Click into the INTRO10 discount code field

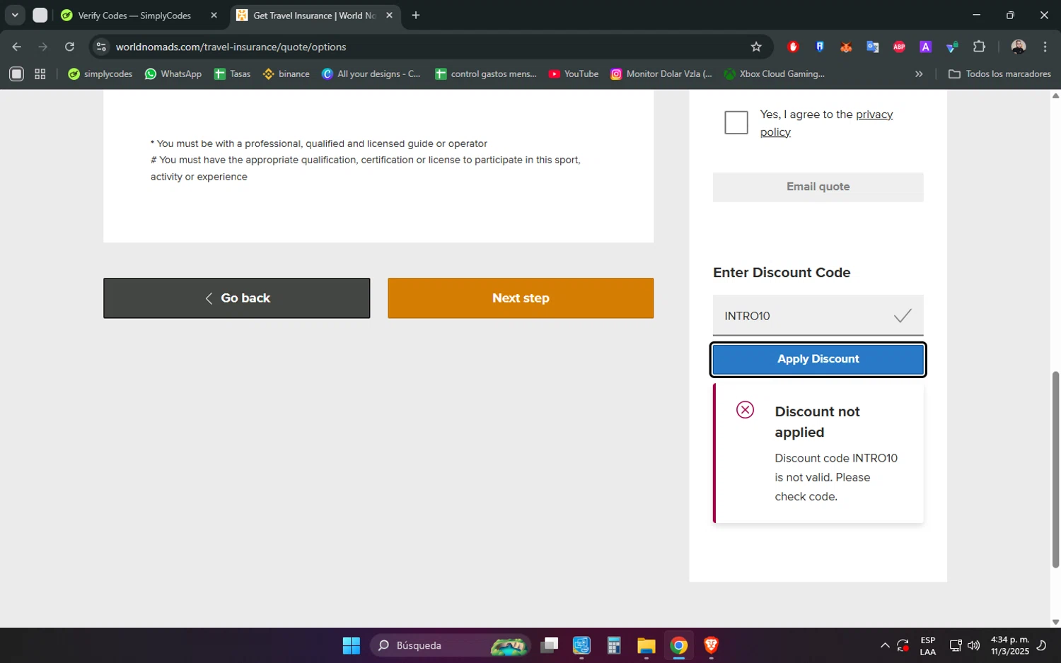pos(818,315)
